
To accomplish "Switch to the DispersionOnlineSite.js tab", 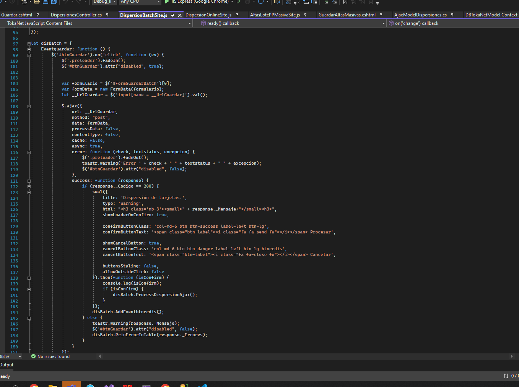I will (208, 15).
